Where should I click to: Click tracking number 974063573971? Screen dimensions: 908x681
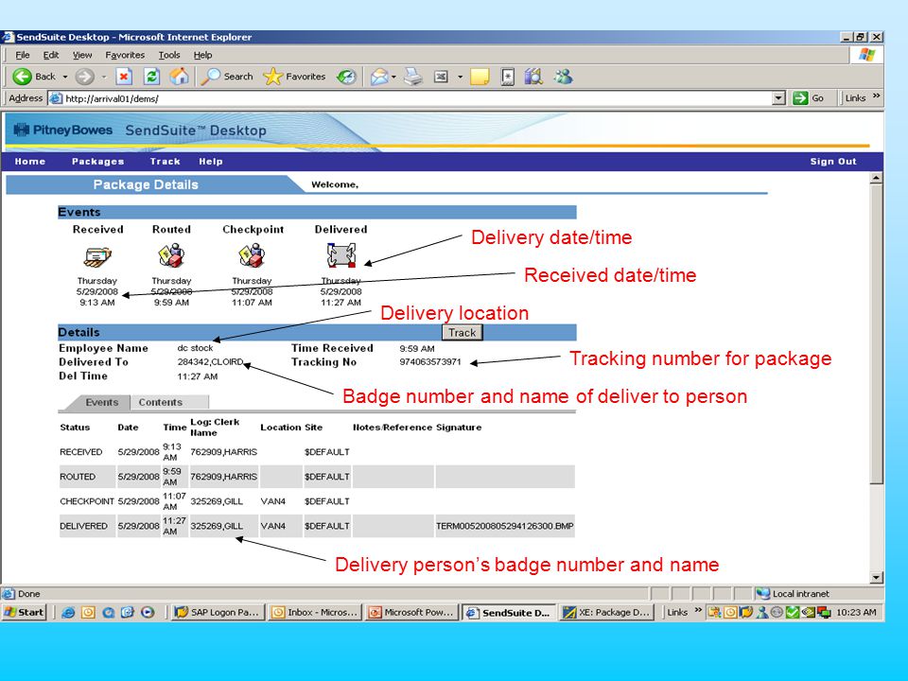[x=430, y=362]
